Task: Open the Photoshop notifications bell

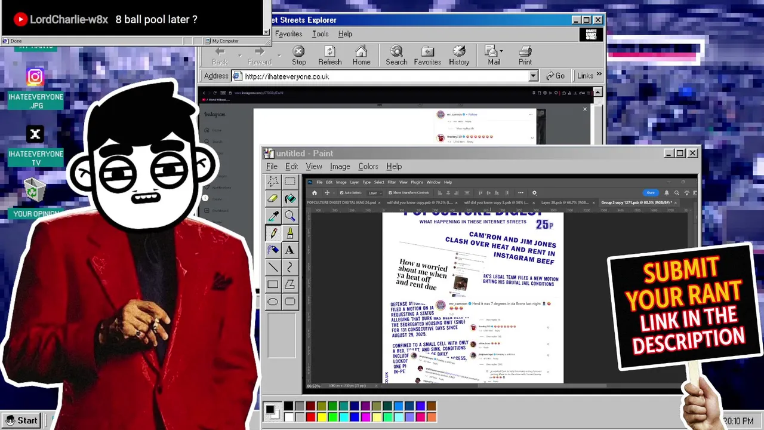Action: click(x=667, y=193)
